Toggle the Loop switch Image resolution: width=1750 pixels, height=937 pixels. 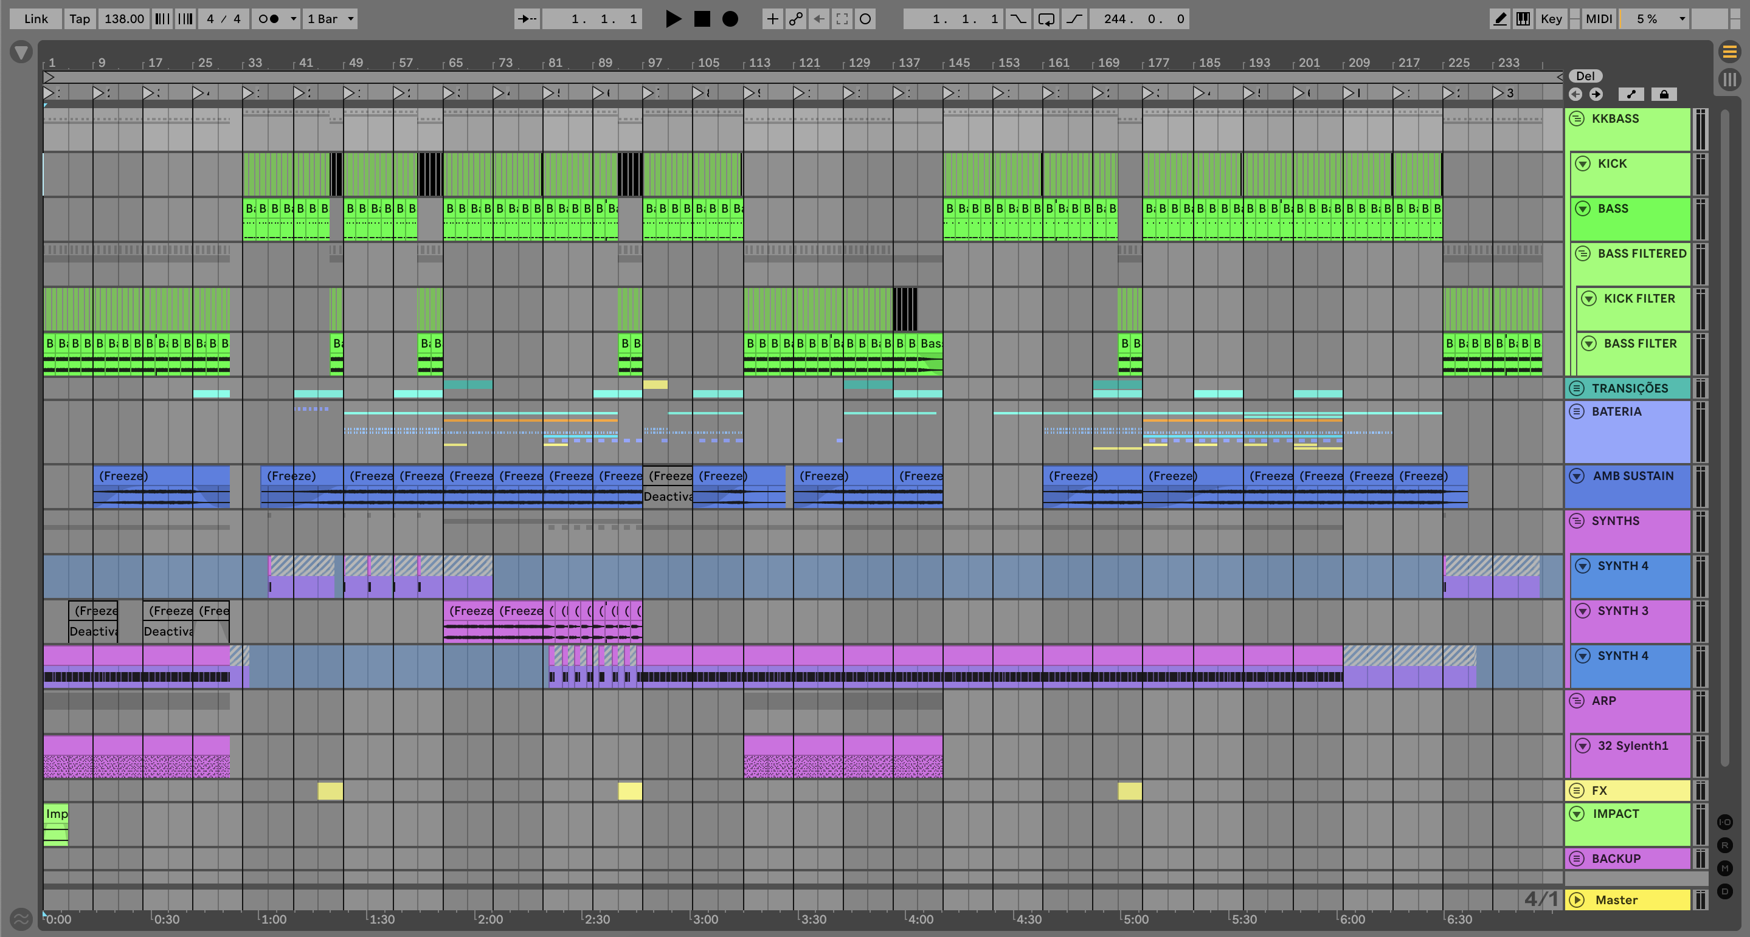[x=1045, y=19]
